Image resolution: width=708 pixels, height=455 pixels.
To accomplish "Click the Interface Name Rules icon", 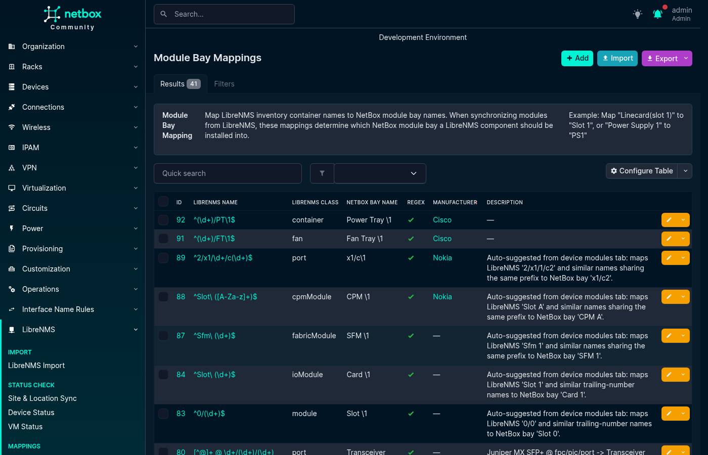I will (12, 309).
